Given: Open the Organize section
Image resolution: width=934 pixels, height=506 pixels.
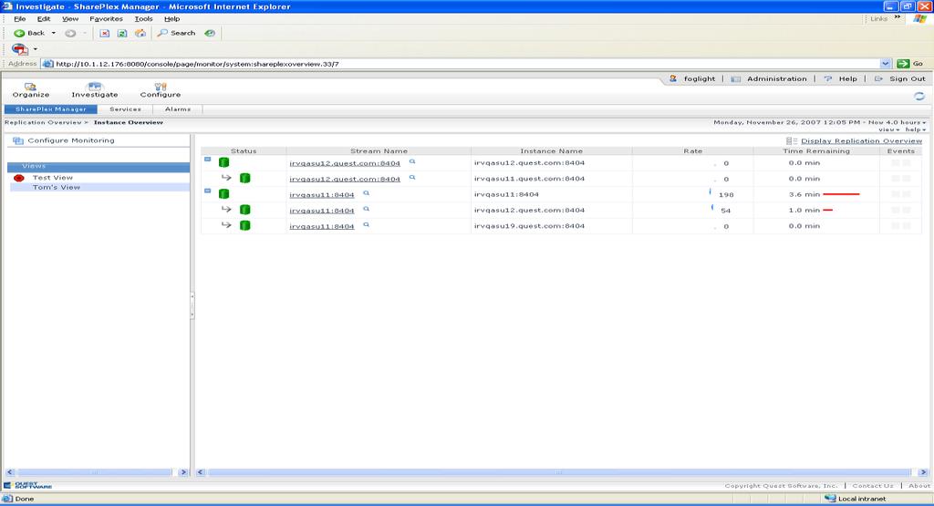Looking at the screenshot, I should click(x=31, y=90).
